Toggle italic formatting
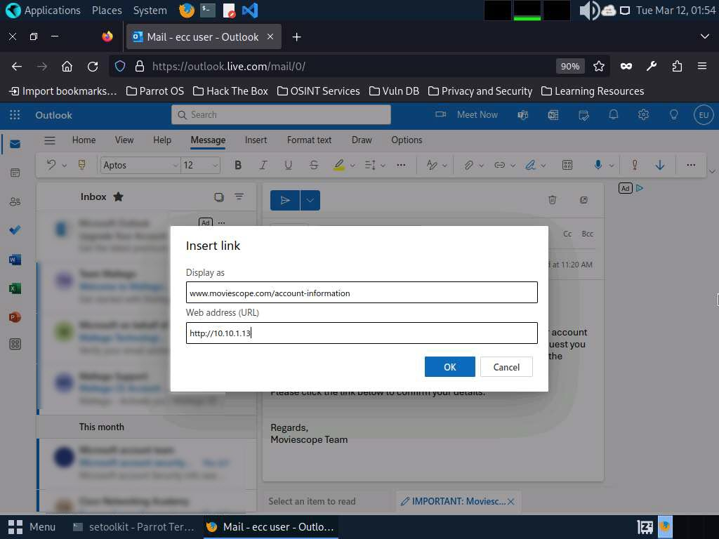 point(263,165)
